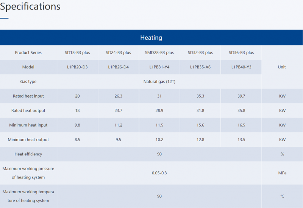Select the 39.7 rated heat input value

(x=241, y=96)
